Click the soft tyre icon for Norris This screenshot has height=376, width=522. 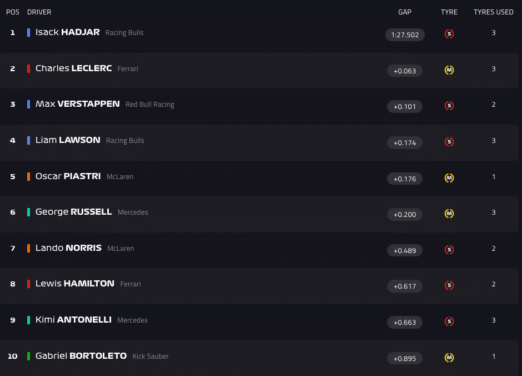(x=449, y=250)
